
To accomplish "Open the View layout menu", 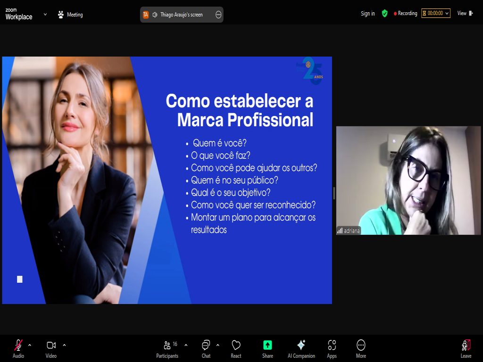I will [x=465, y=14].
